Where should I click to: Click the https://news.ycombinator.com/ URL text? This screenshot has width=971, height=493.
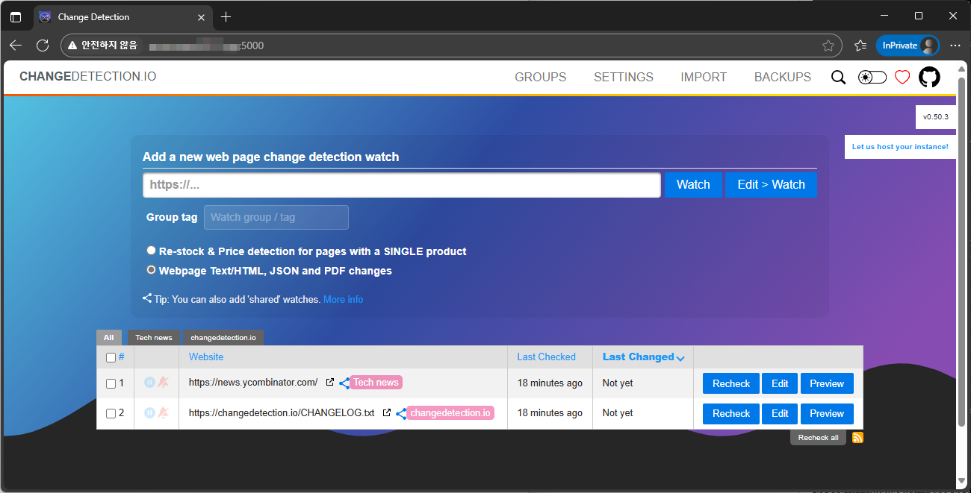[x=253, y=383]
